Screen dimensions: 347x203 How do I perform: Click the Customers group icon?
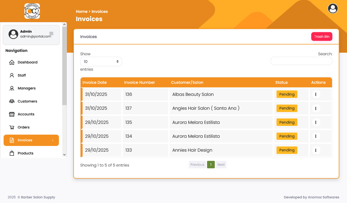[12, 101]
